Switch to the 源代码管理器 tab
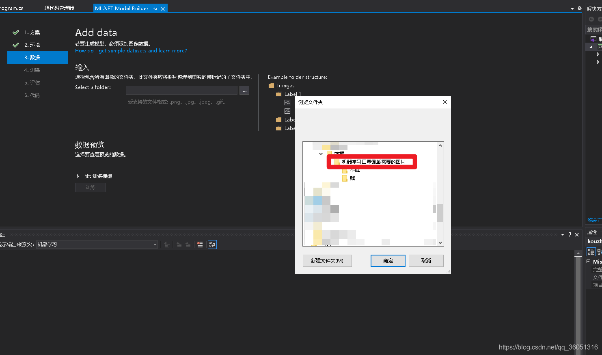Screen dimensions: 602x355 [59, 8]
